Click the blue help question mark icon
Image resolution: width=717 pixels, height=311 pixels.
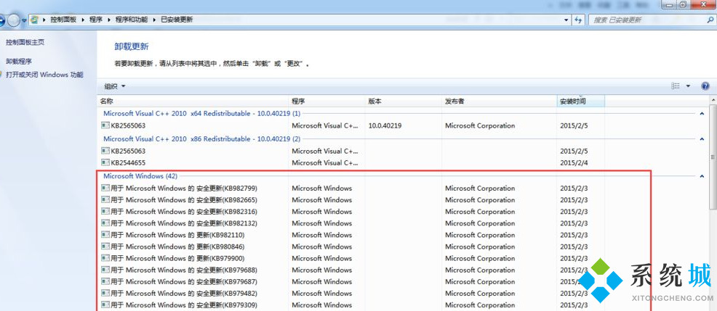click(705, 86)
